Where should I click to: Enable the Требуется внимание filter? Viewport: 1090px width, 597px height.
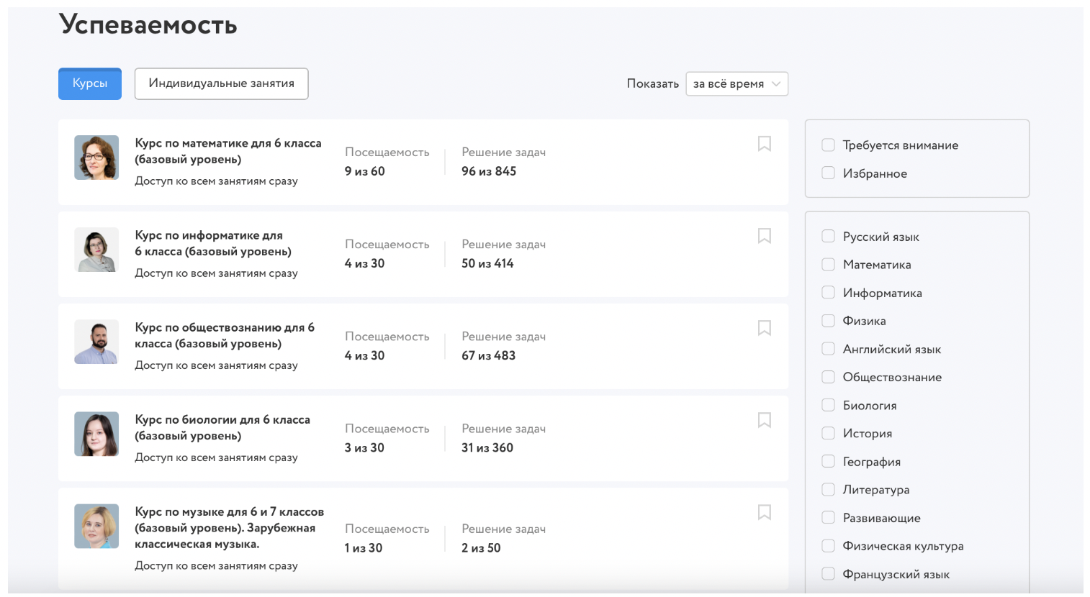pyautogui.click(x=829, y=145)
